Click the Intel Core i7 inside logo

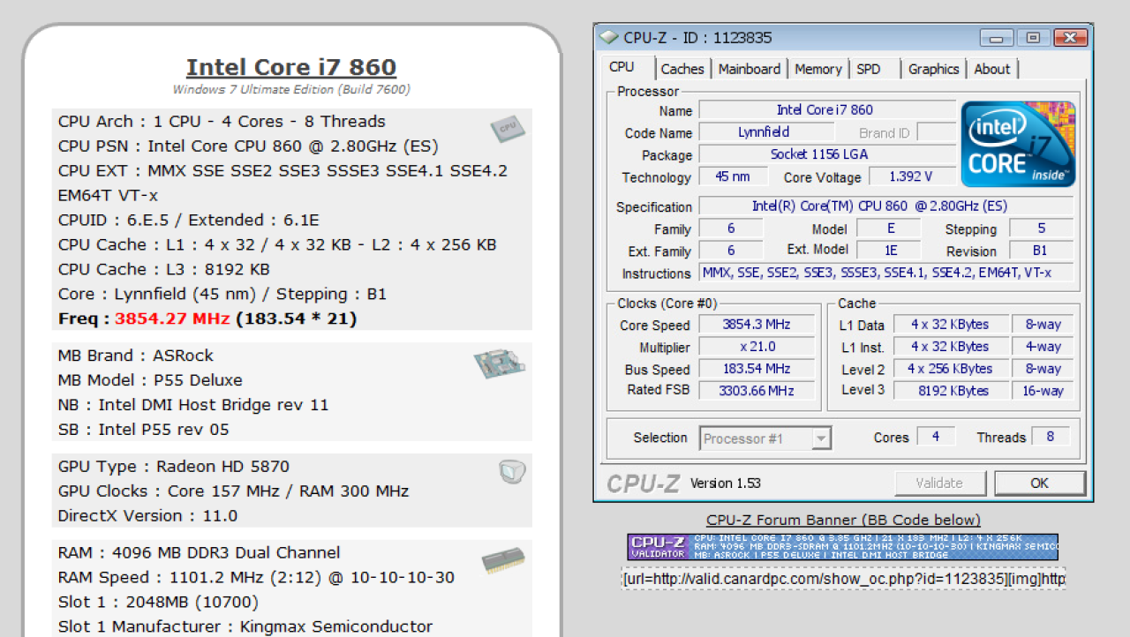pos(1018,144)
